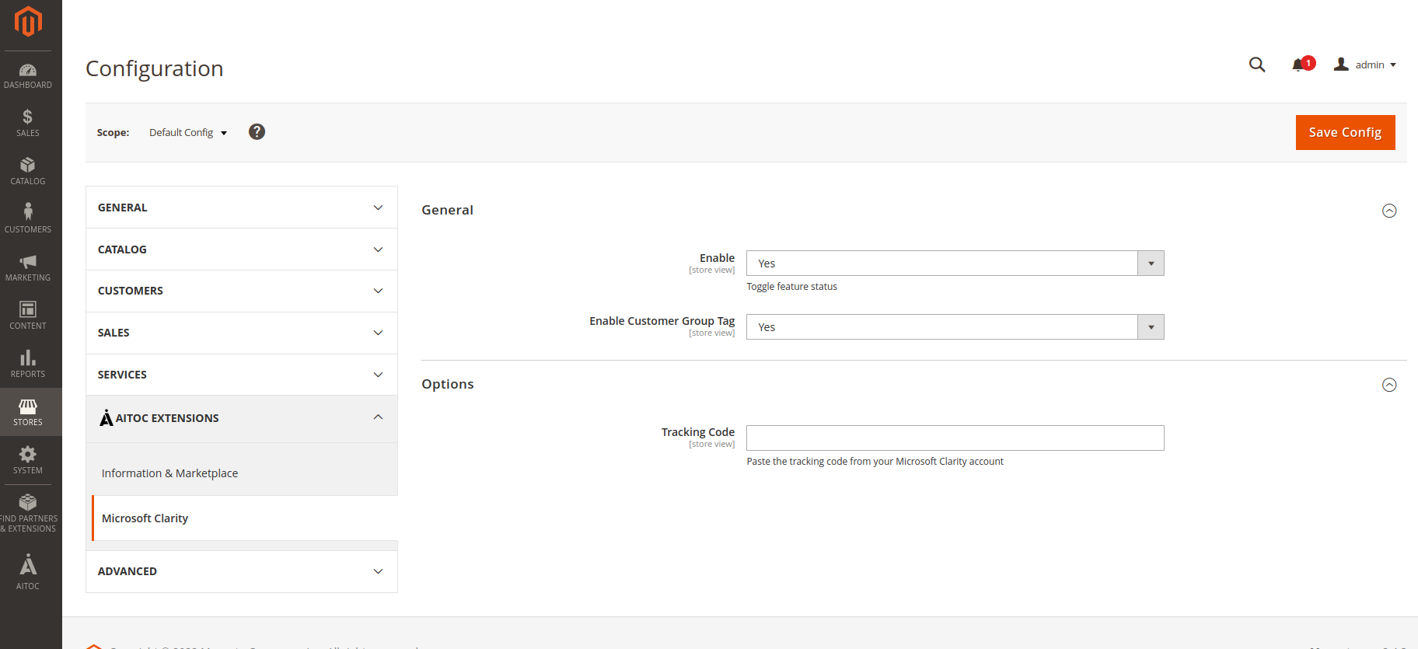Image resolution: width=1418 pixels, height=649 pixels.
Task: Click the Save Config button
Action: 1345,132
